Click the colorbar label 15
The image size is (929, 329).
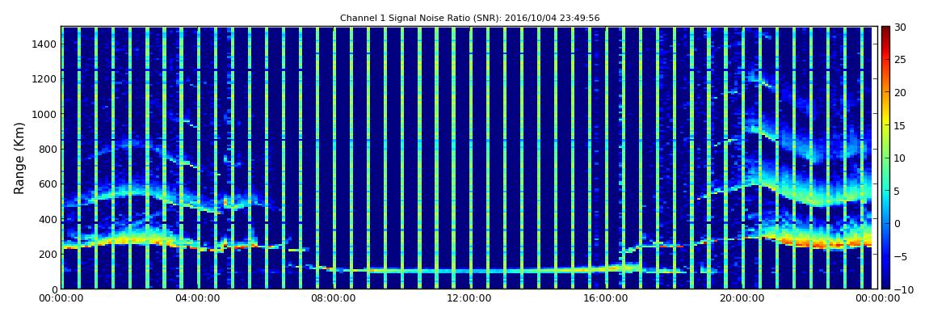[901, 125]
